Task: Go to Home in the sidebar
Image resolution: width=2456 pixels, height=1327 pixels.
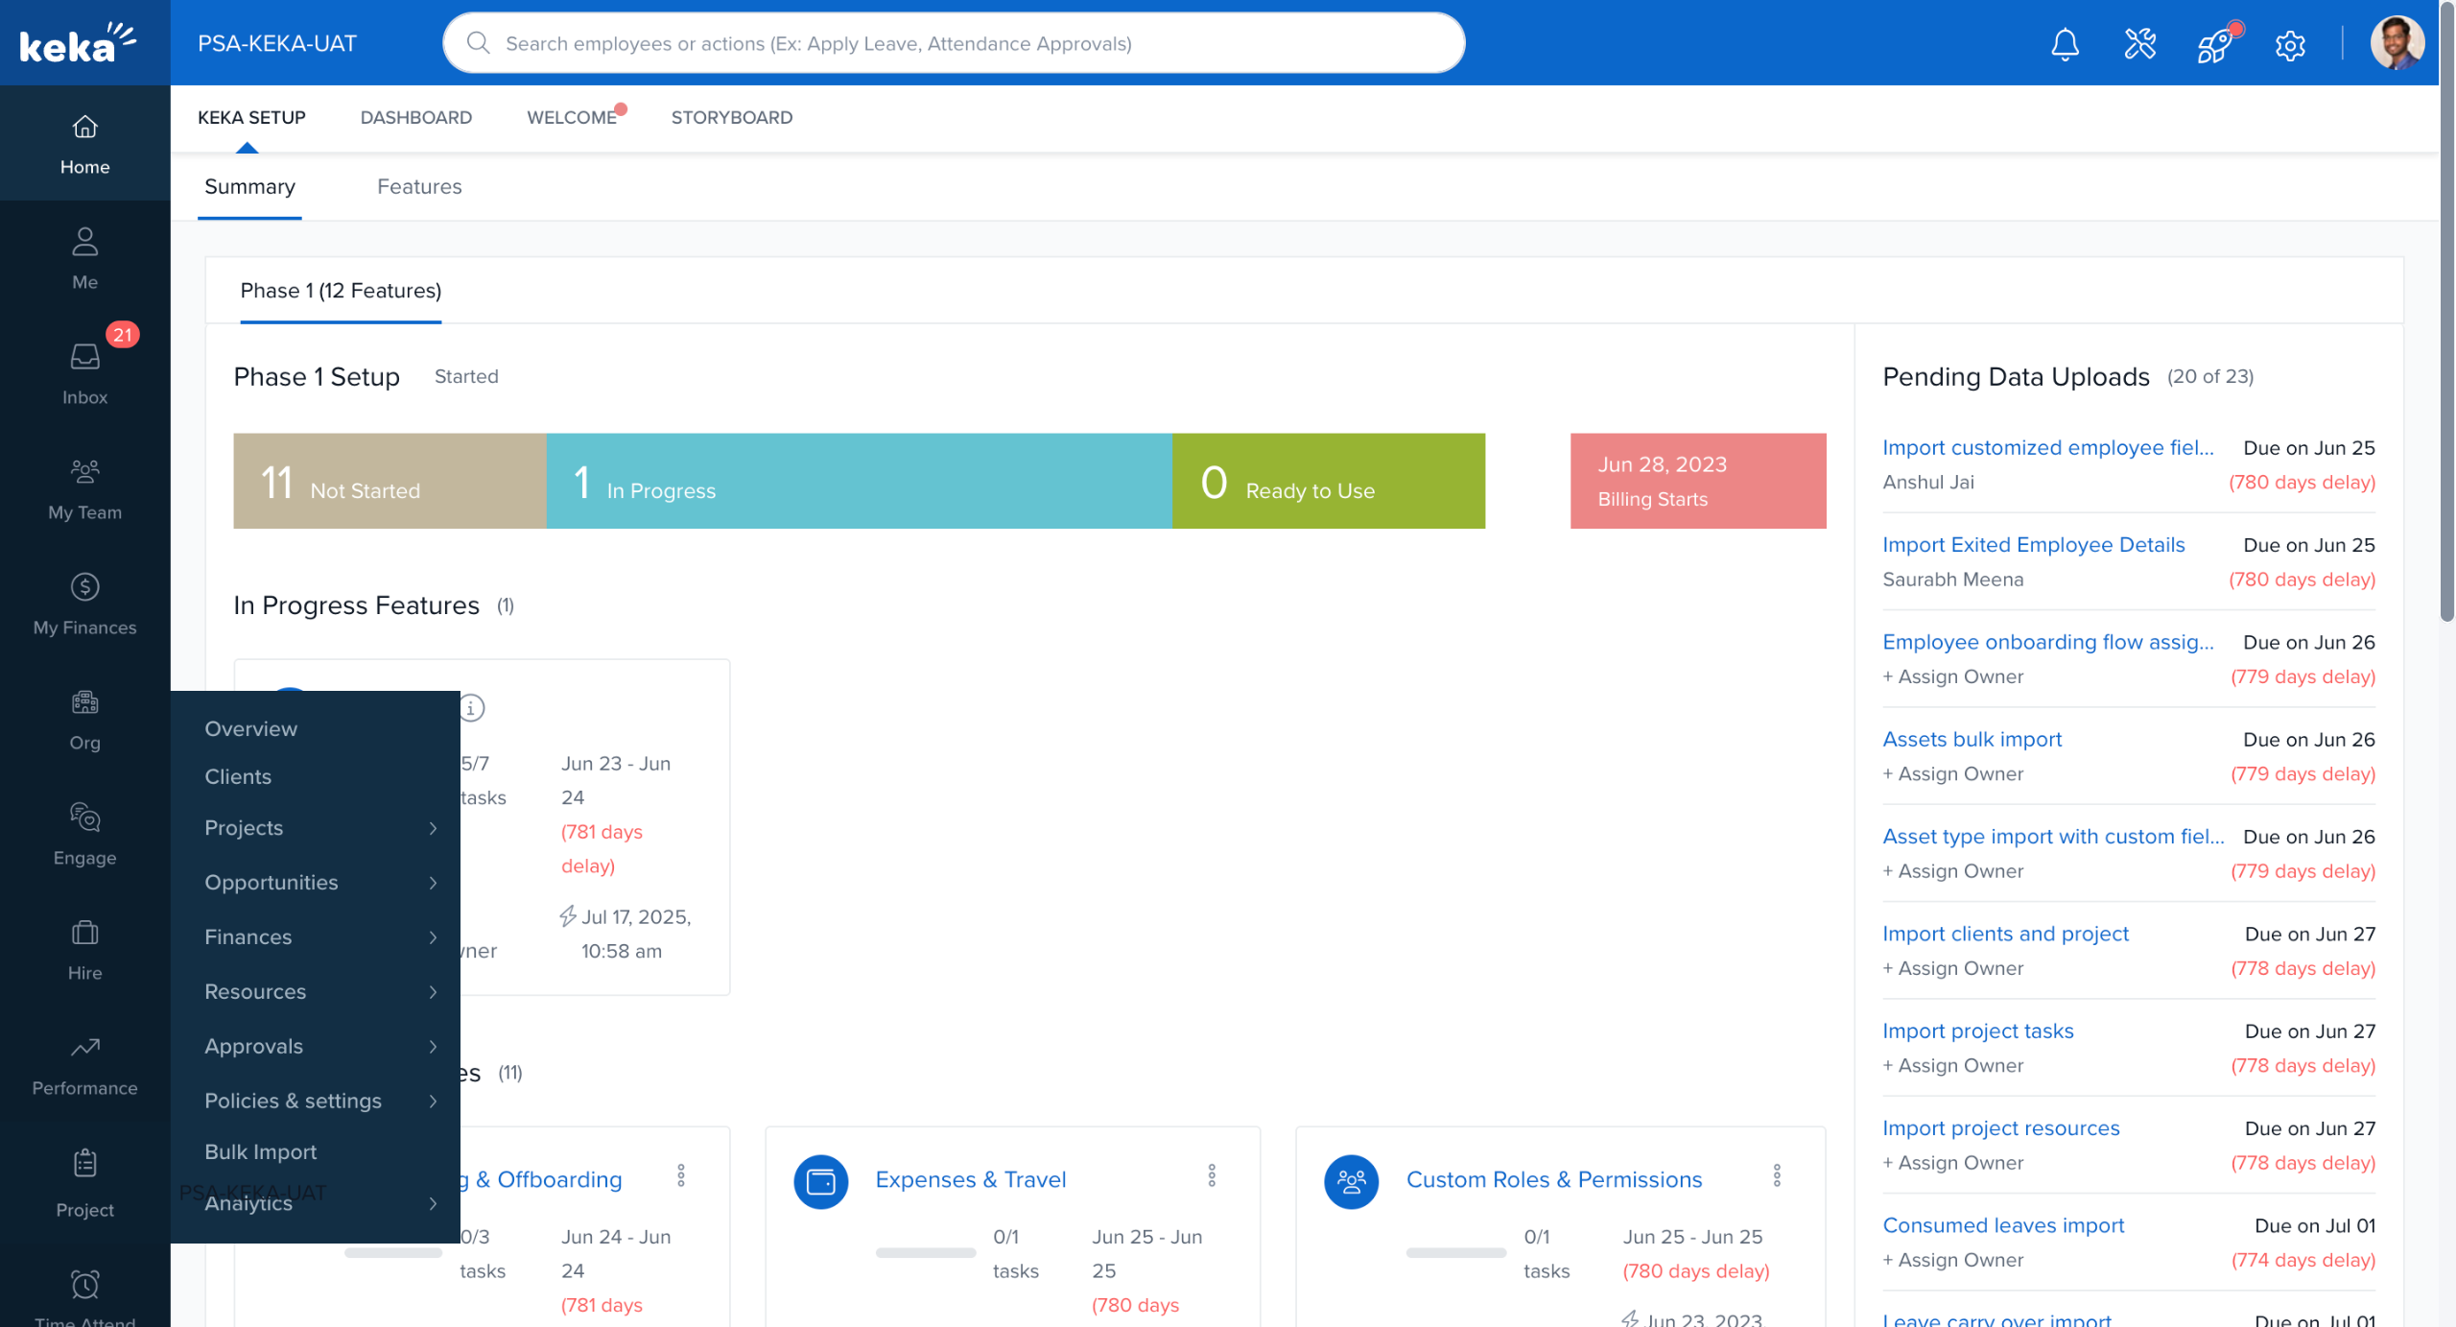Action: point(85,144)
